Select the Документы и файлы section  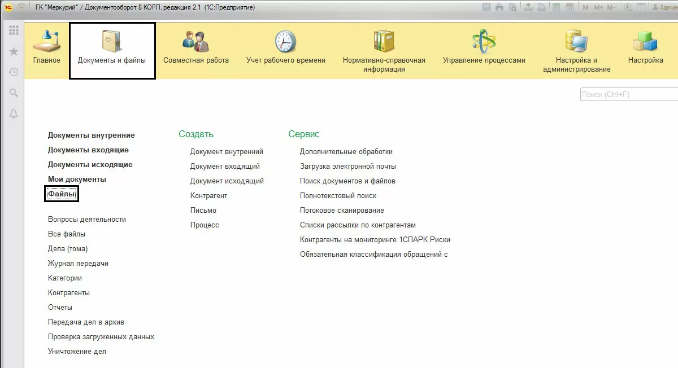[112, 51]
